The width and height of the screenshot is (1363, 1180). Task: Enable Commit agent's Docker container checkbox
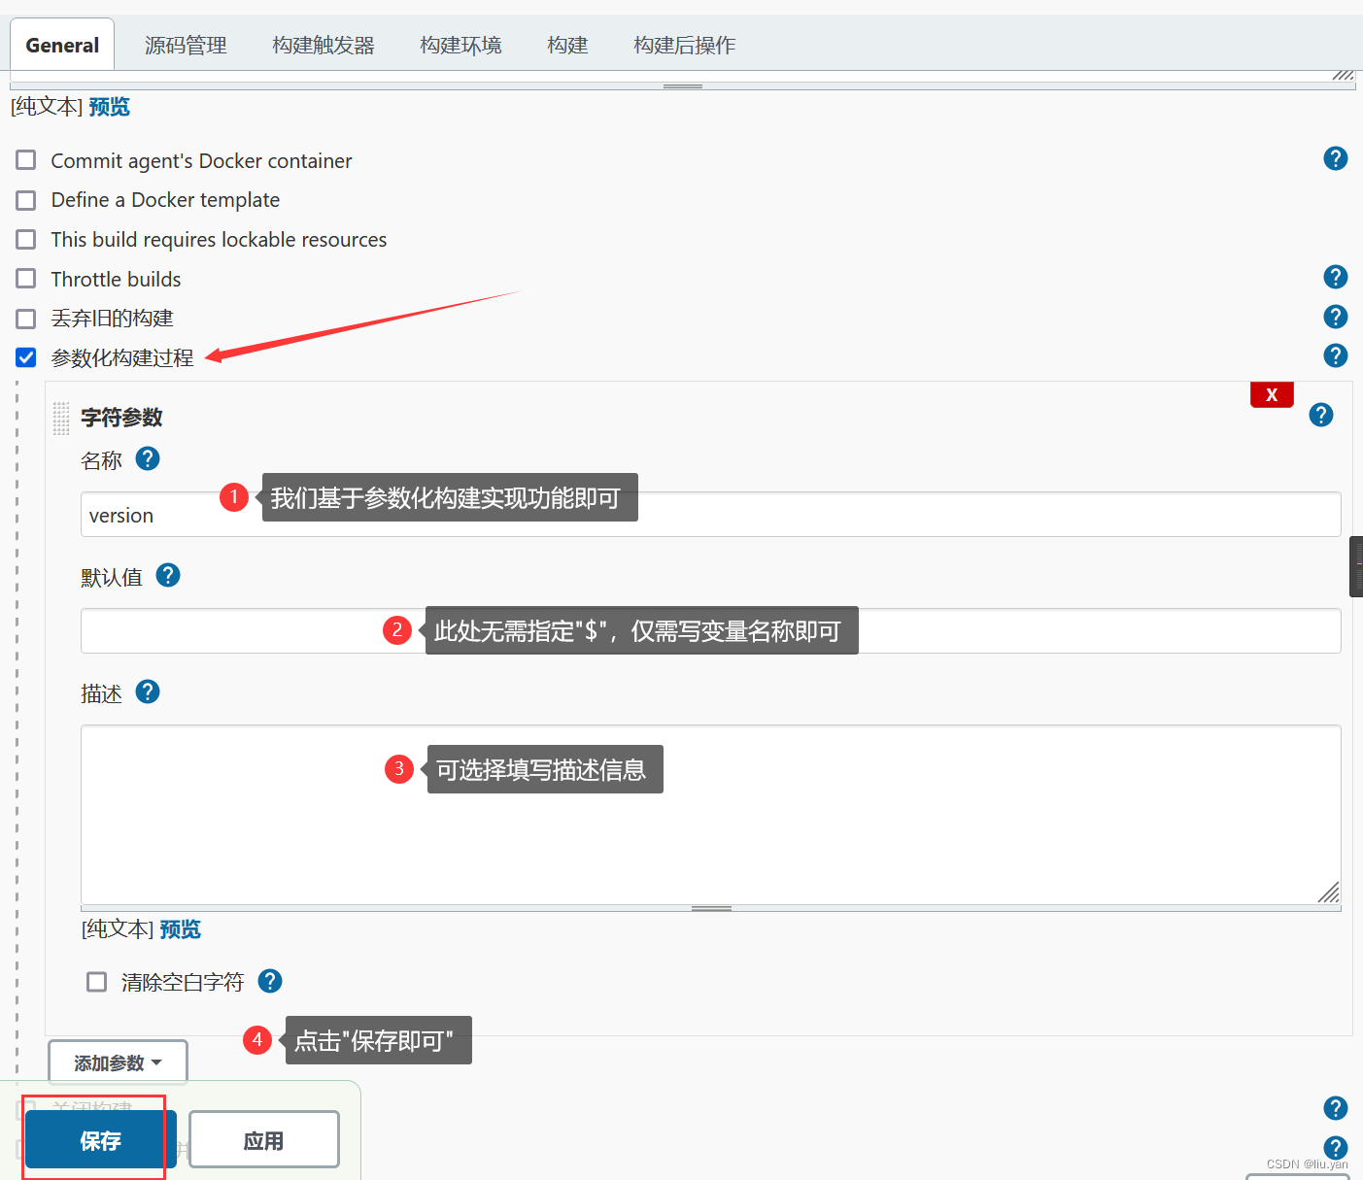click(26, 159)
